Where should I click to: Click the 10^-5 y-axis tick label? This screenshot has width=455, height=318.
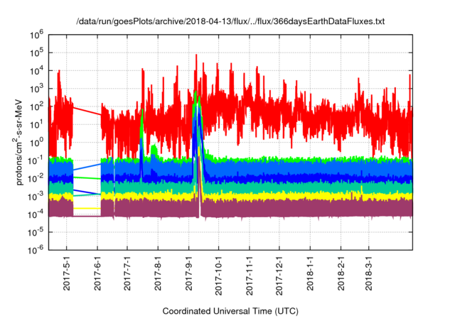pos(36,233)
